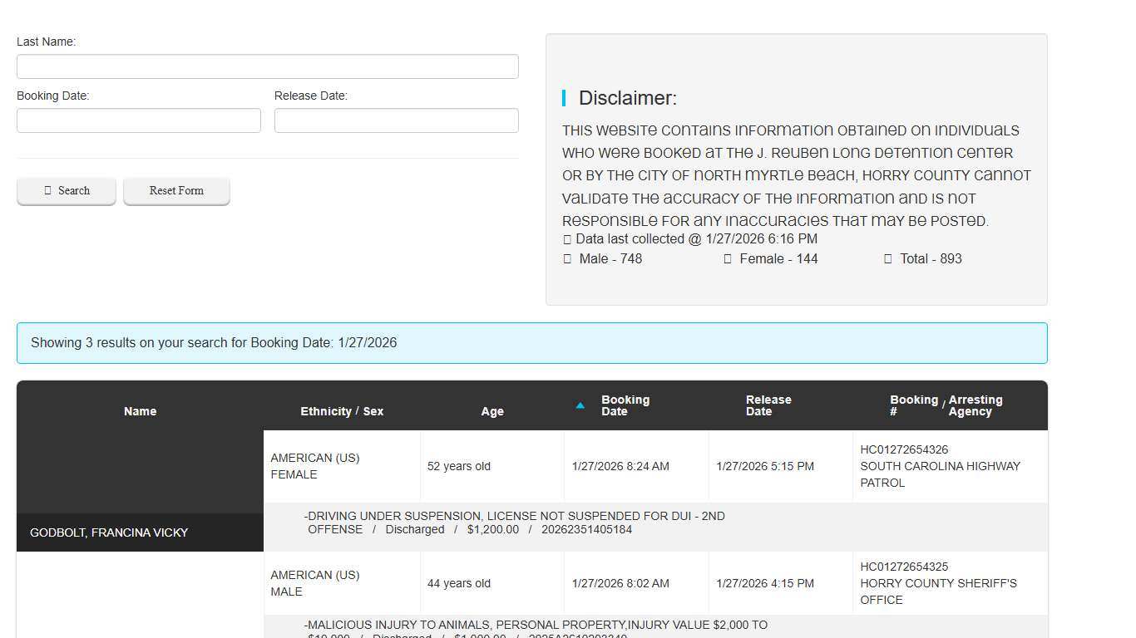
Task: Select the Release Date search field
Action: pos(396,120)
